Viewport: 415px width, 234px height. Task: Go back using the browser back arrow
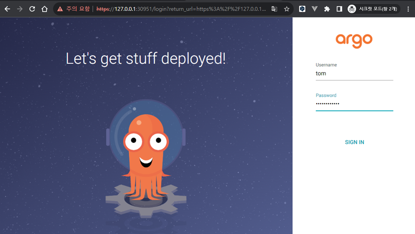coord(7,9)
